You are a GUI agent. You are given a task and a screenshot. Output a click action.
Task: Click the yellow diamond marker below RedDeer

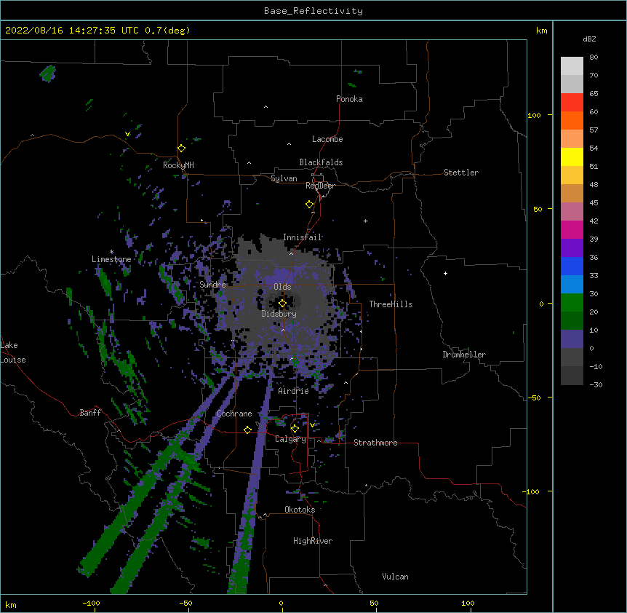[310, 205]
